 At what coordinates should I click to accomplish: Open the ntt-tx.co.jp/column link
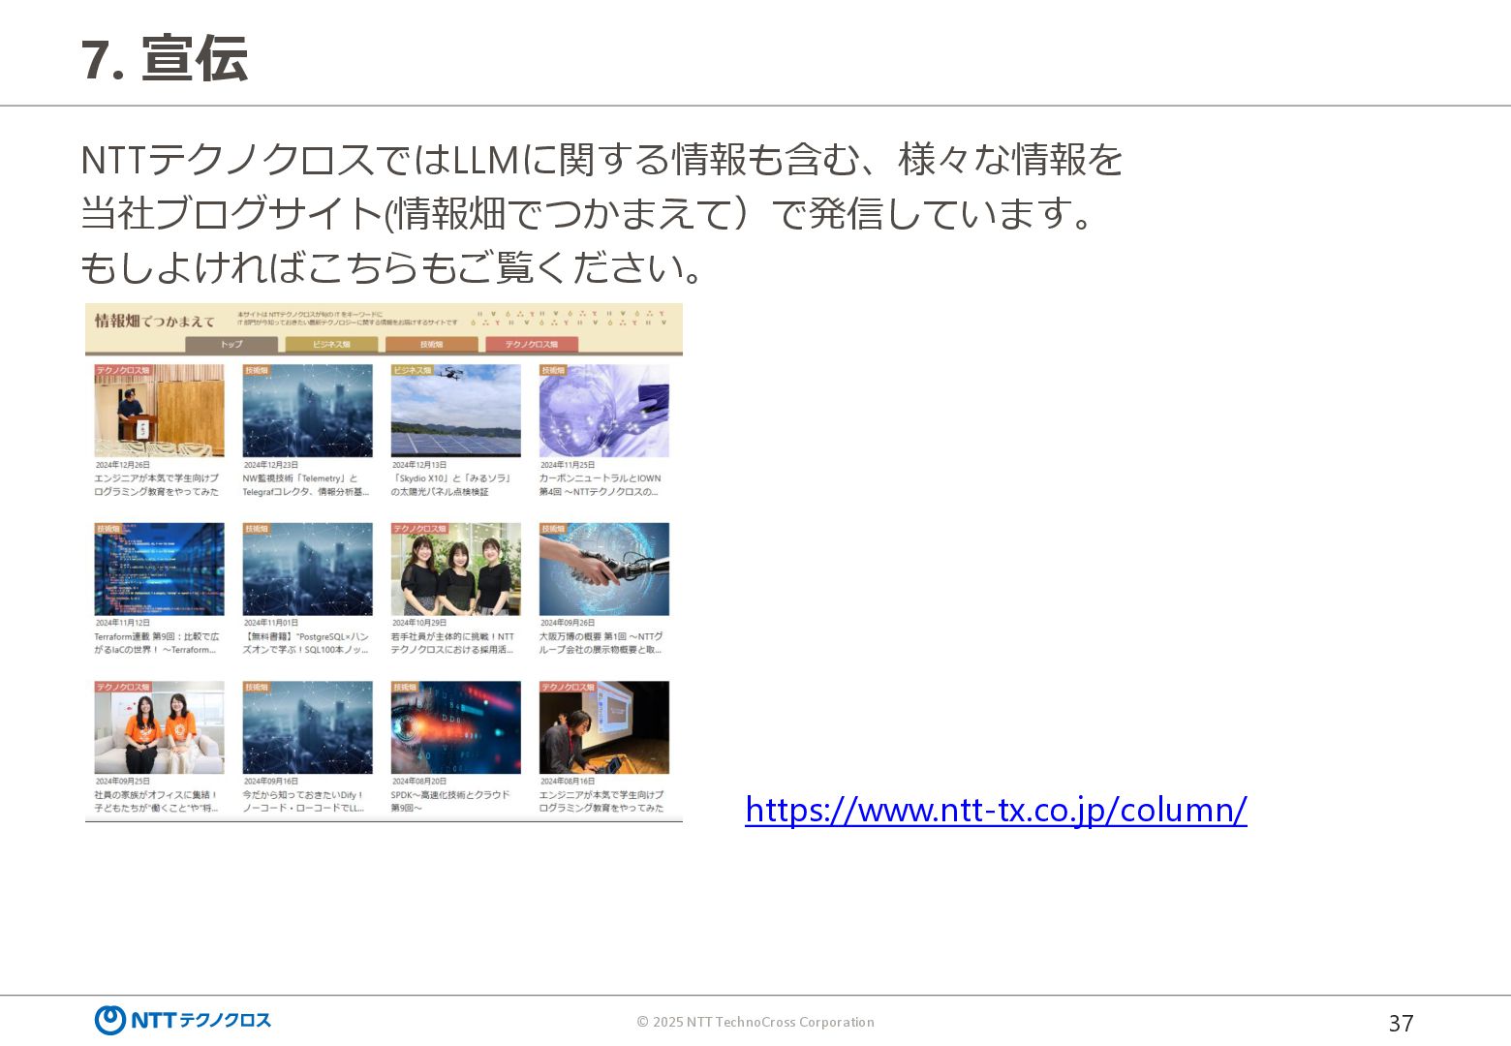(996, 810)
